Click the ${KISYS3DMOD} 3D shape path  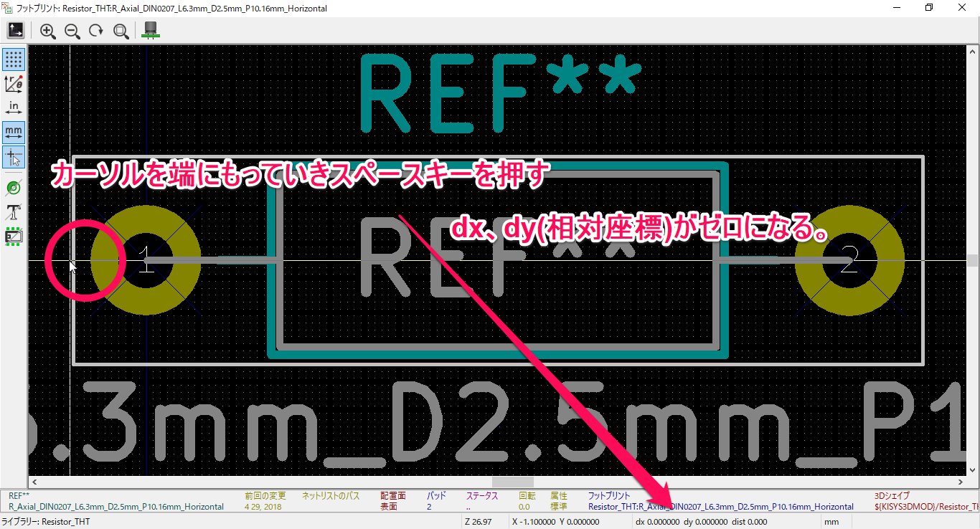(x=925, y=507)
